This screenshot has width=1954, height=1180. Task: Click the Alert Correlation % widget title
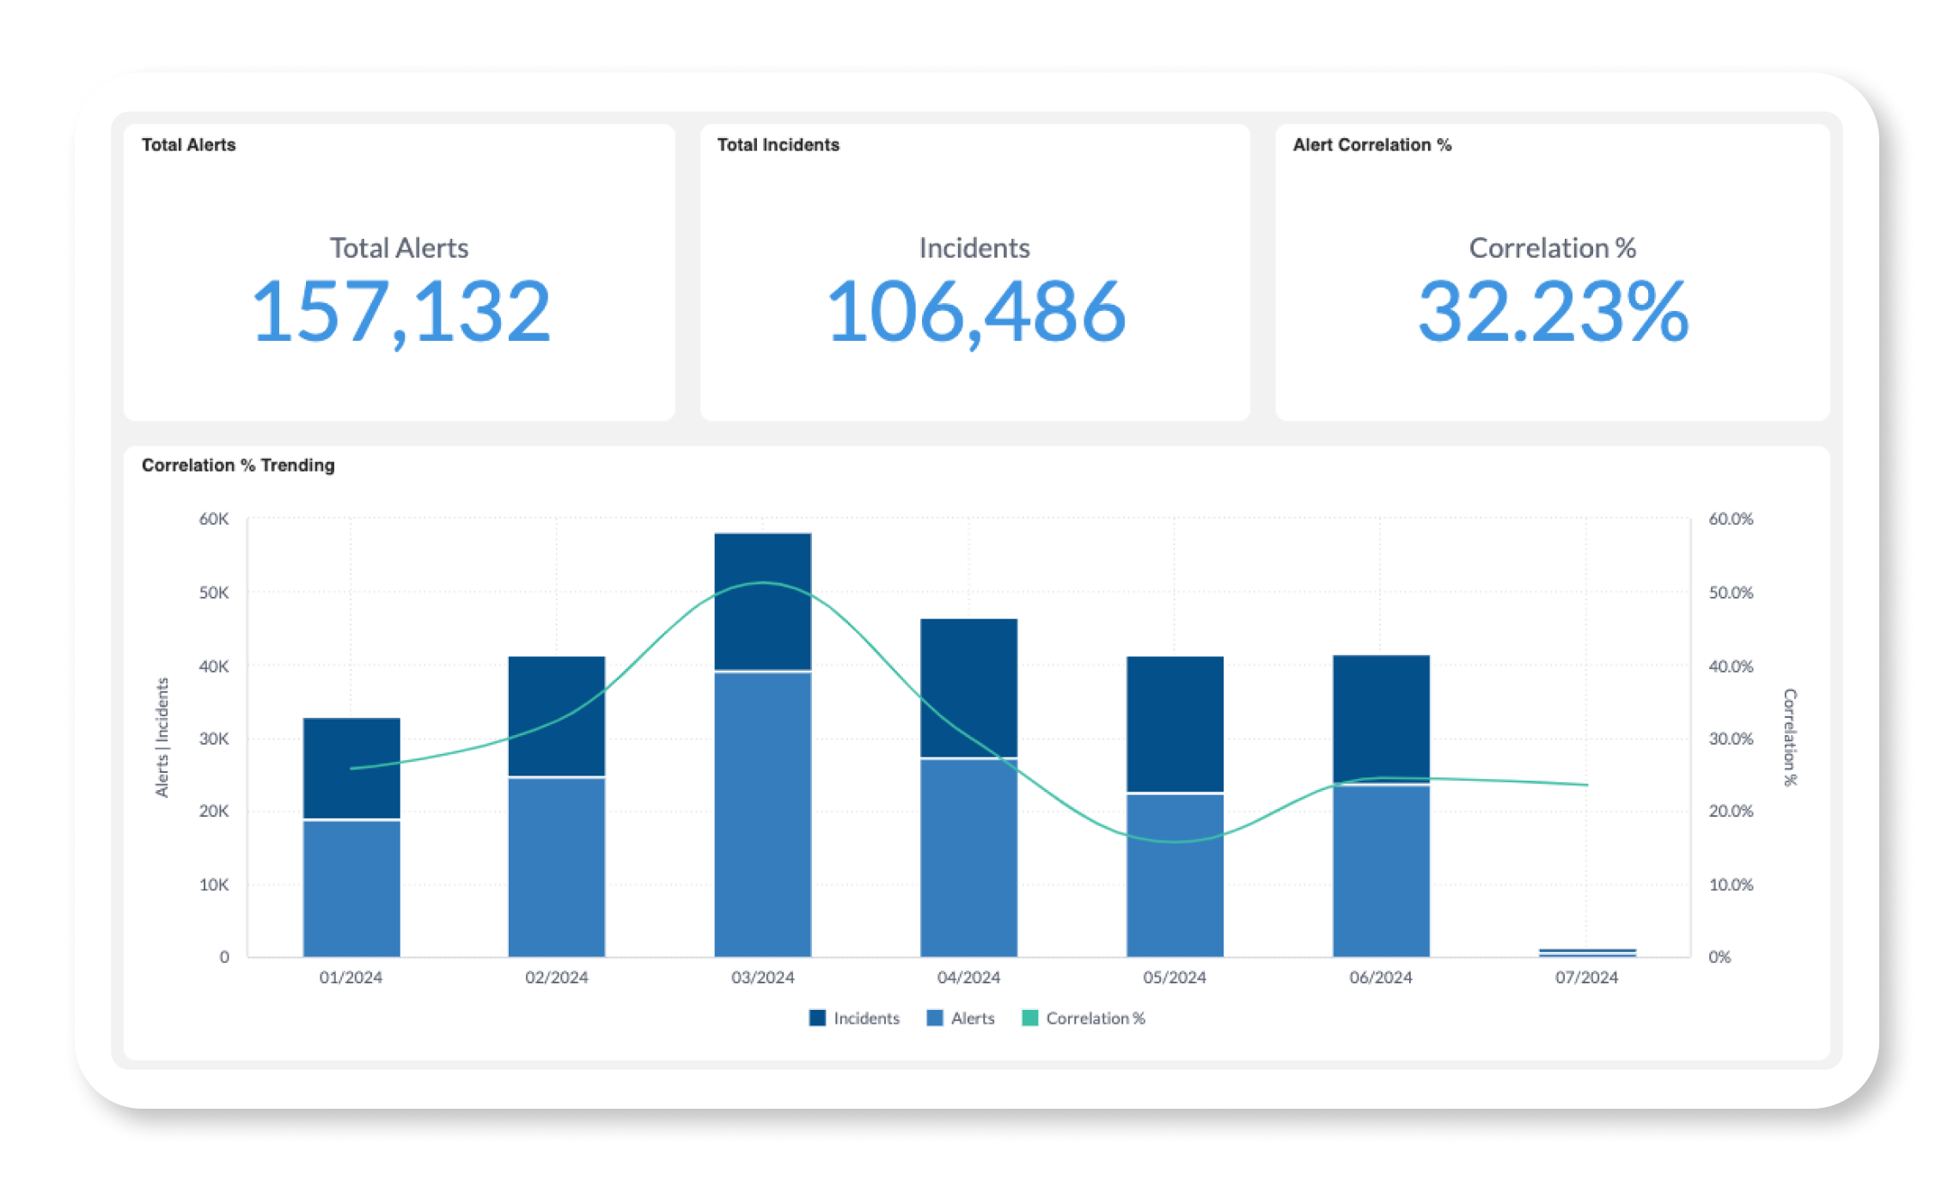click(x=1371, y=144)
